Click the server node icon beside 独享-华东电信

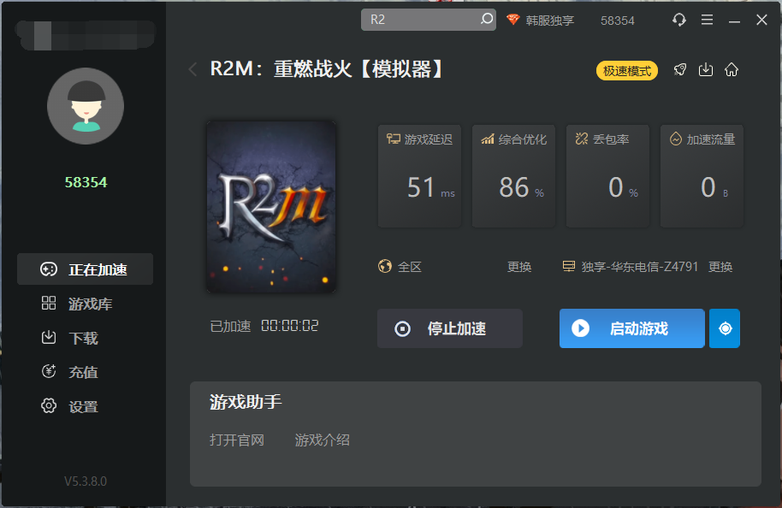pyautogui.click(x=569, y=266)
